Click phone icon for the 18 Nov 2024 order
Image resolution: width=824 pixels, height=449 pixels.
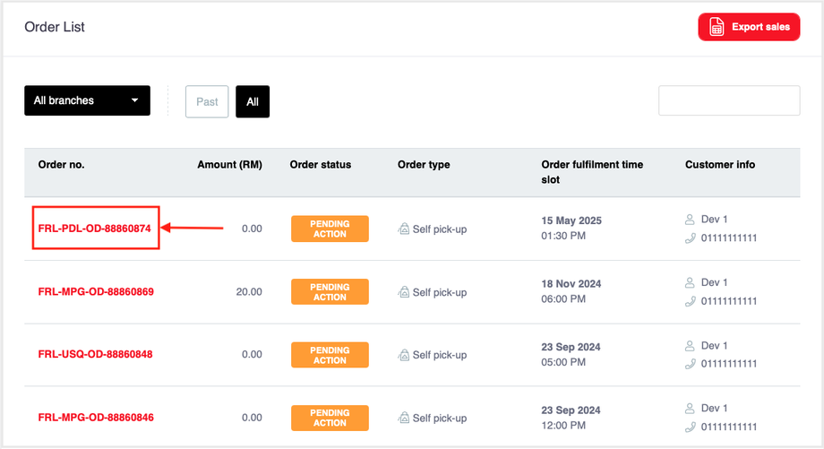pyautogui.click(x=690, y=301)
